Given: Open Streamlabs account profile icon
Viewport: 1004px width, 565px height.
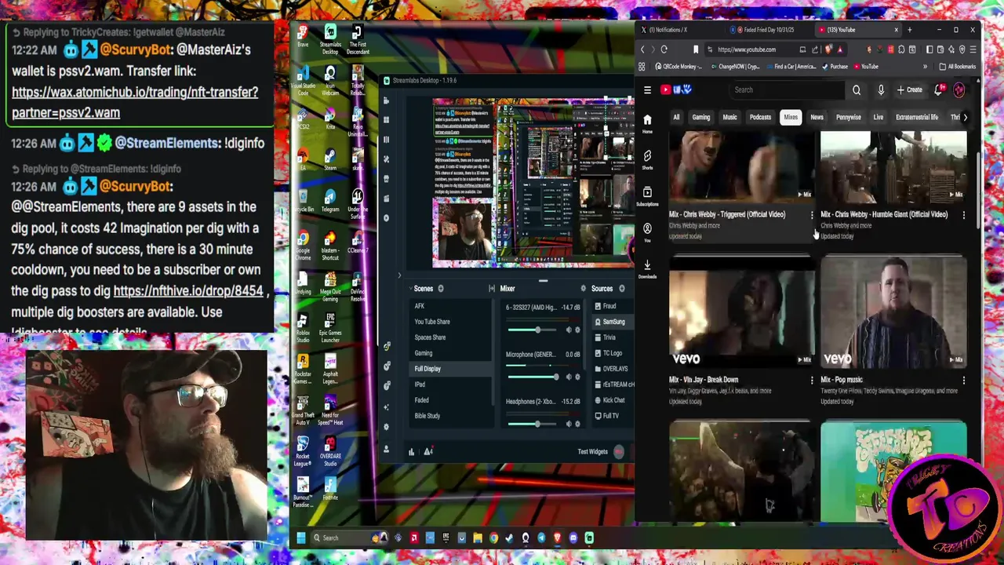Looking at the screenshot, I should (x=386, y=450).
